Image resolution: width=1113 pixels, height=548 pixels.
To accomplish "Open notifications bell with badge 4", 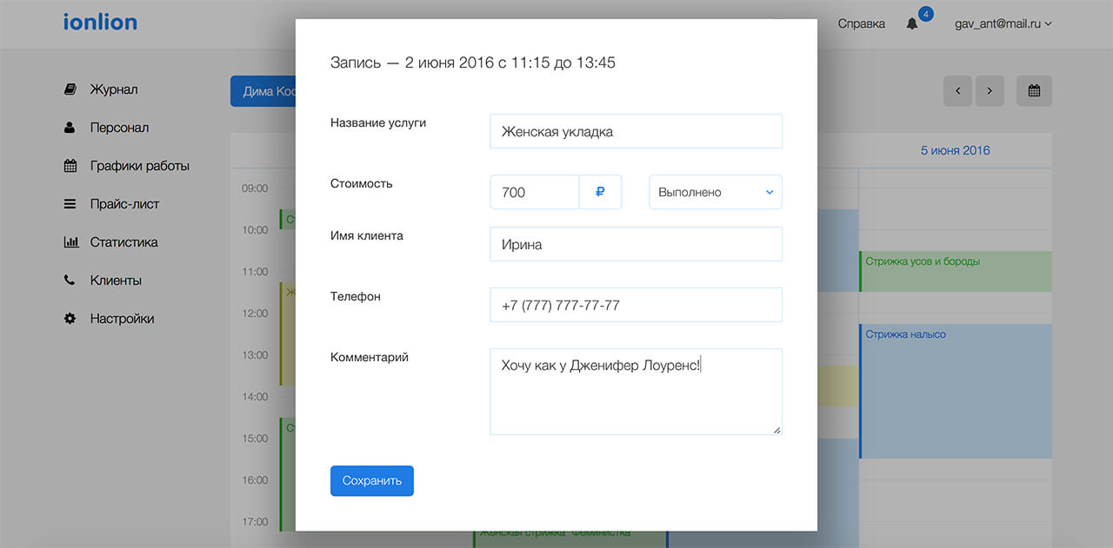I will (912, 23).
